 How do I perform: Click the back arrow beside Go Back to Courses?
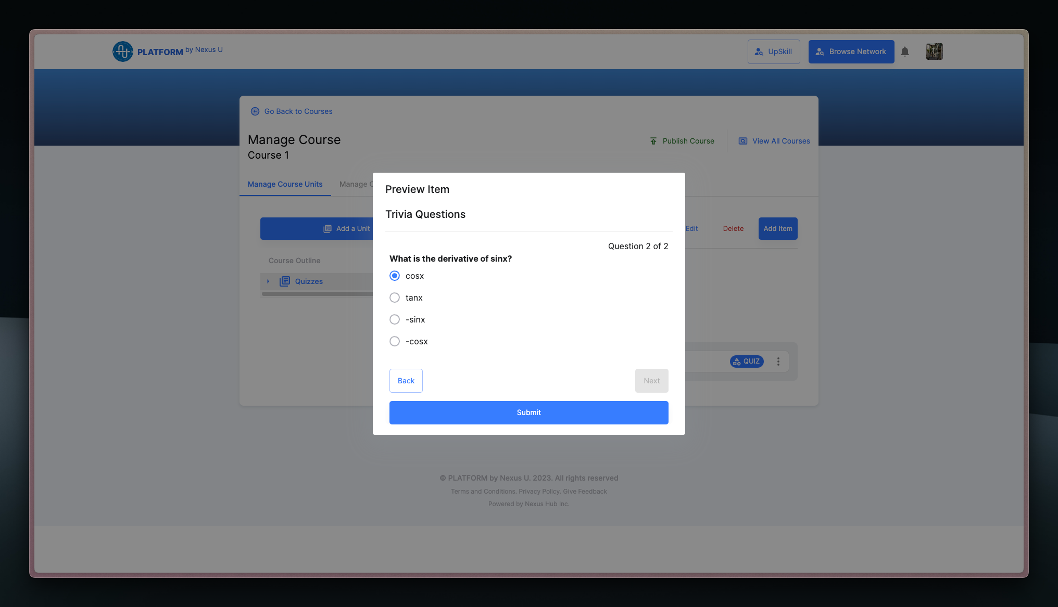tap(255, 111)
